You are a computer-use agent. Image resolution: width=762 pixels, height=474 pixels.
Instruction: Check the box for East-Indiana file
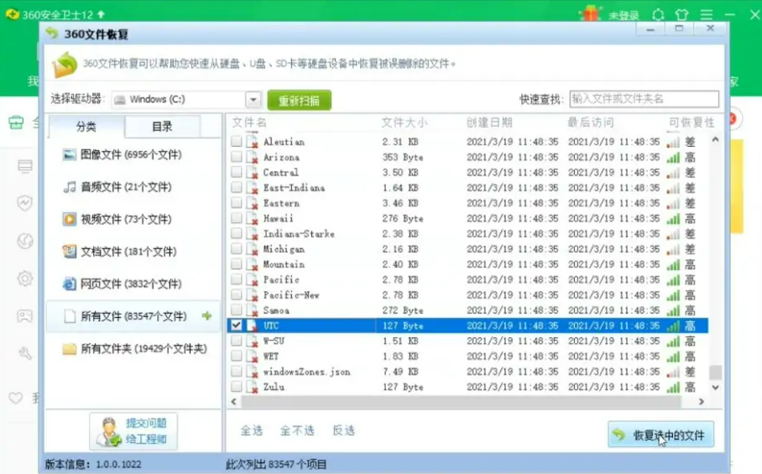[236, 187]
